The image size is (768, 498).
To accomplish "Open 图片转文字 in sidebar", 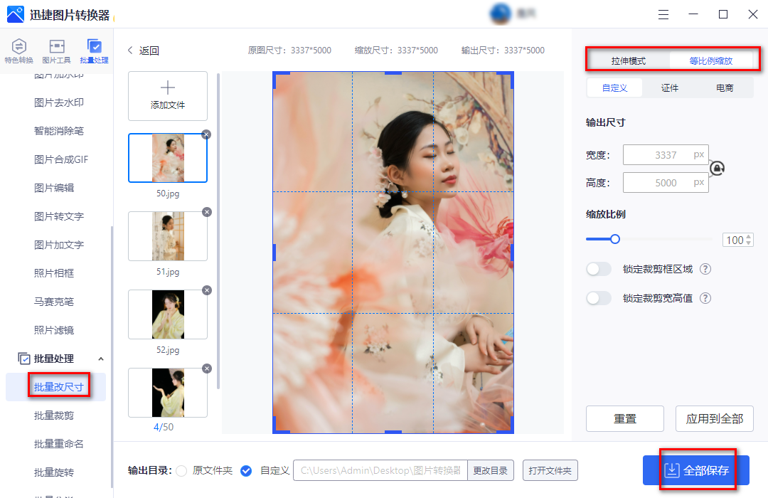I will pyautogui.click(x=59, y=216).
